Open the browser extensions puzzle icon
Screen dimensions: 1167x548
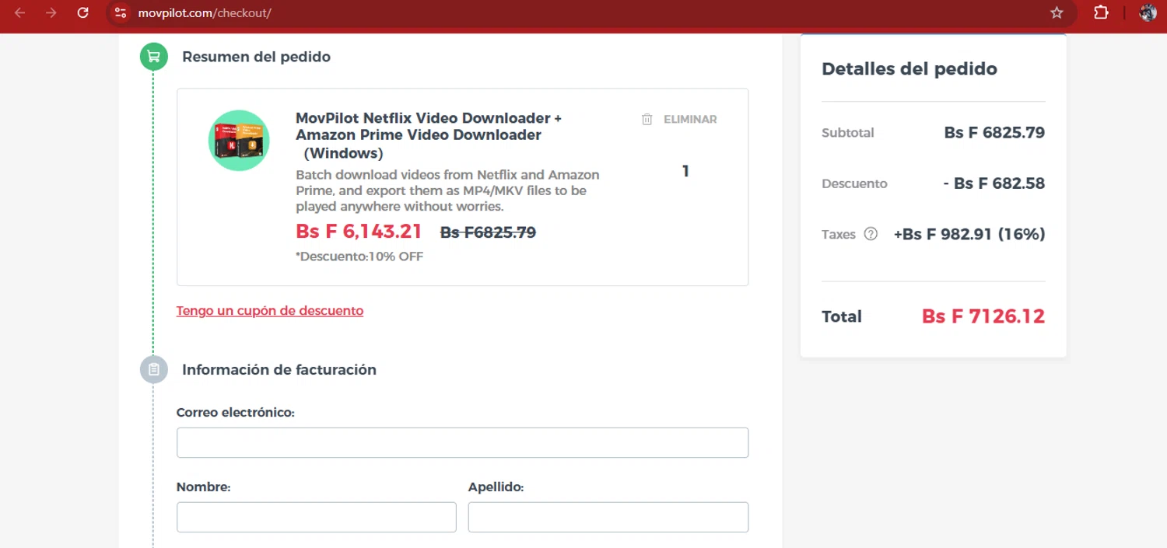tap(1101, 13)
